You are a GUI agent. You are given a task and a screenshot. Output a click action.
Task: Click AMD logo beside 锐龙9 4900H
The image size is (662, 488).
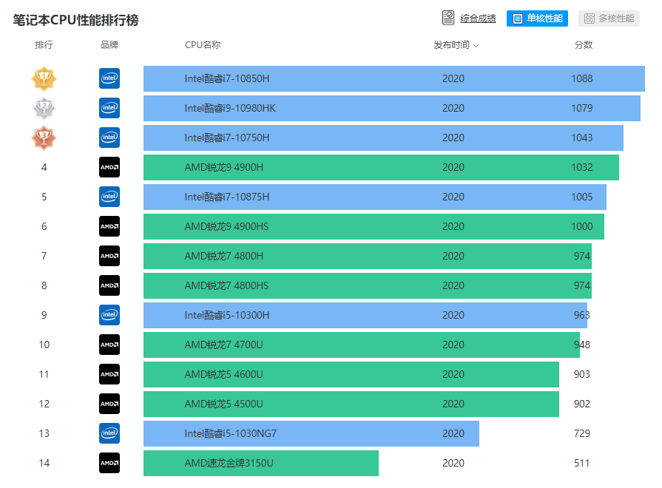(109, 167)
